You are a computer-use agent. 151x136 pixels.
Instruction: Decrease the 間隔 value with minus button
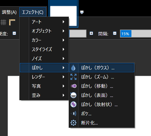tap(115, 33)
